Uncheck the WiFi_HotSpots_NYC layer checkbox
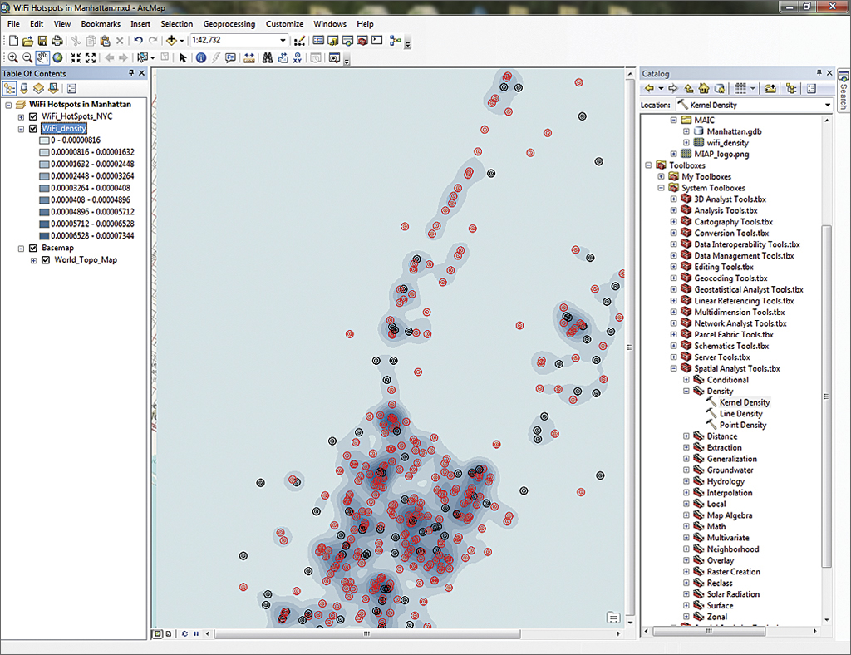 [x=33, y=116]
